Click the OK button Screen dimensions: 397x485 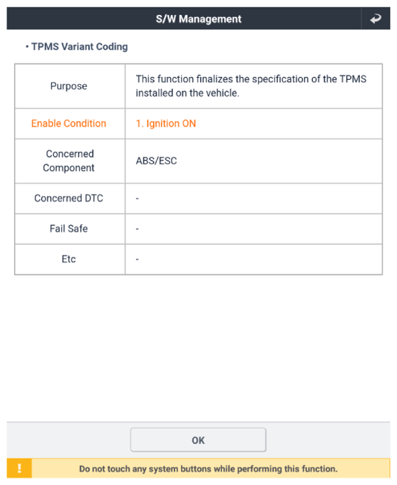[x=198, y=439]
